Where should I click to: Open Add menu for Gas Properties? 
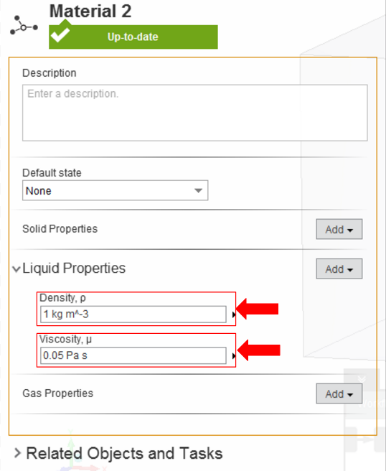click(339, 393)
